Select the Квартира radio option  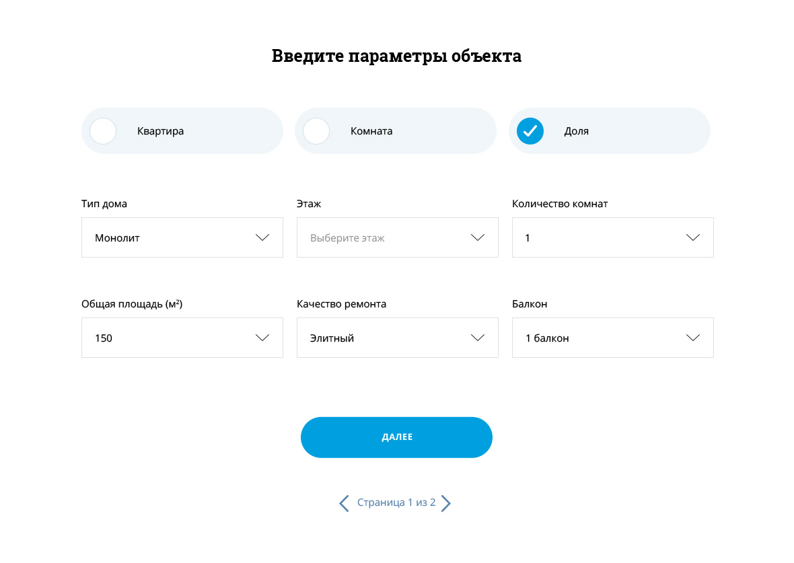[104, 131]
